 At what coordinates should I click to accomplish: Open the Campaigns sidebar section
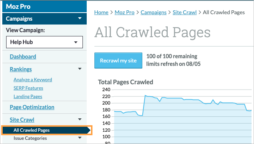point(45,19)
